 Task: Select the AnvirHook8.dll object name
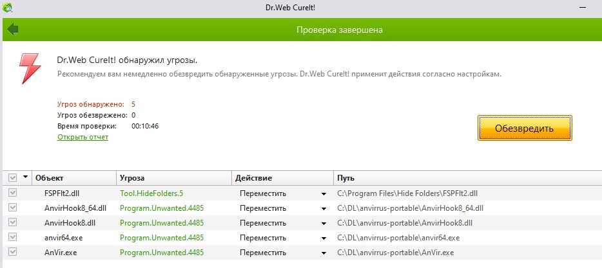point(70,223)
